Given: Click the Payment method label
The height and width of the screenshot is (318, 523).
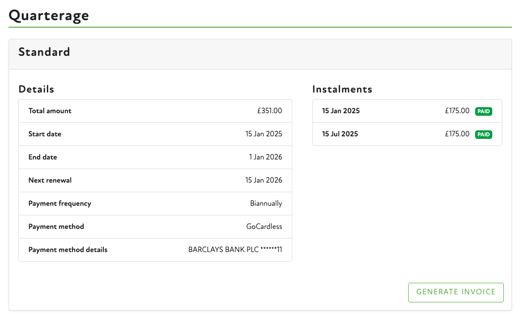Looking at the screenshot, I should coord(56,227).
